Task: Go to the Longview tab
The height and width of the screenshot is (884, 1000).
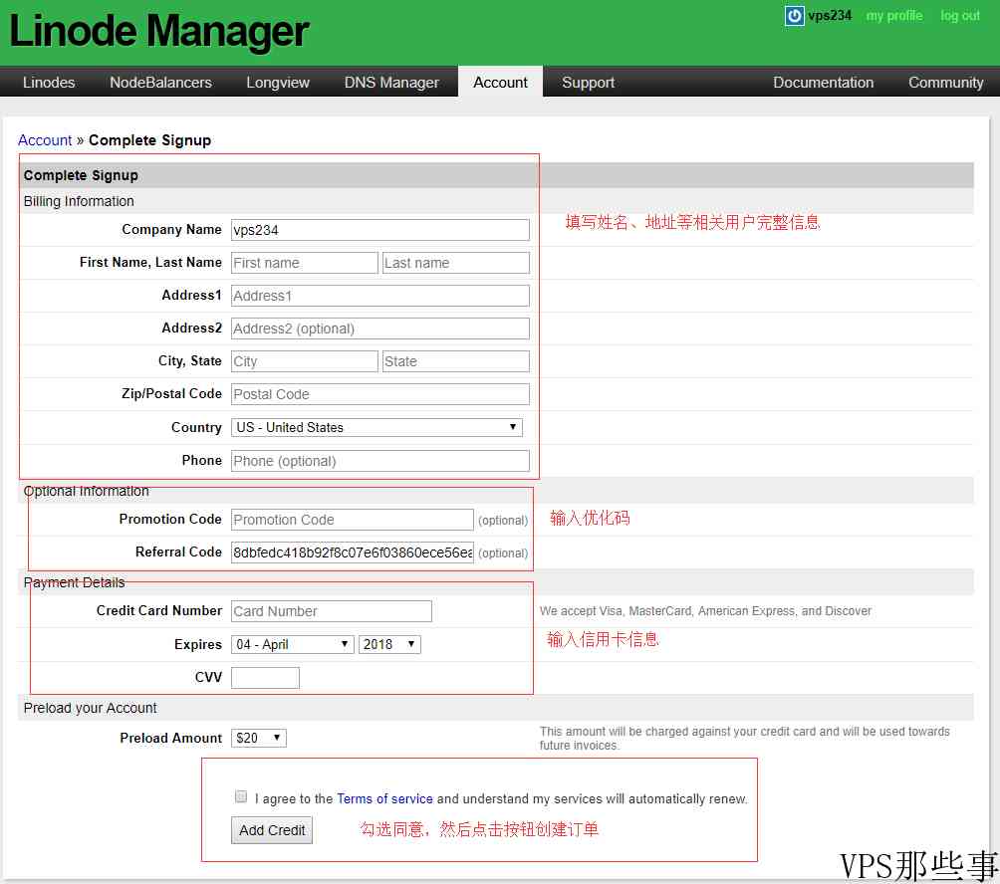Action: pos(278,83)
